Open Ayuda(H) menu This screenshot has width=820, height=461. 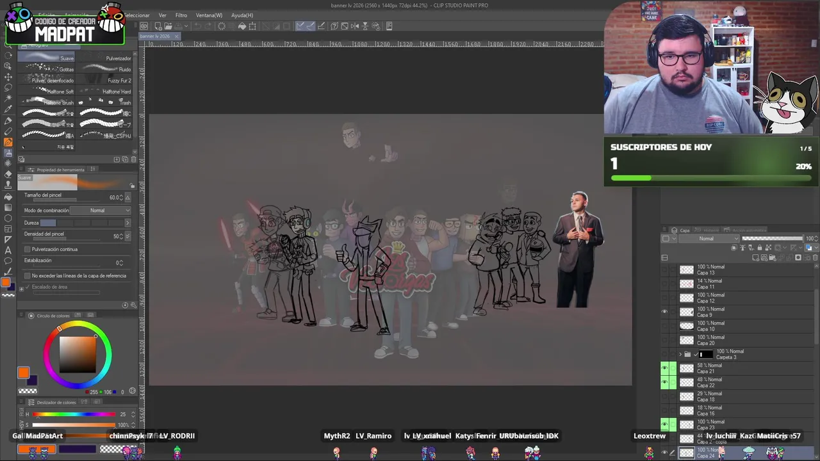[242, 15]
